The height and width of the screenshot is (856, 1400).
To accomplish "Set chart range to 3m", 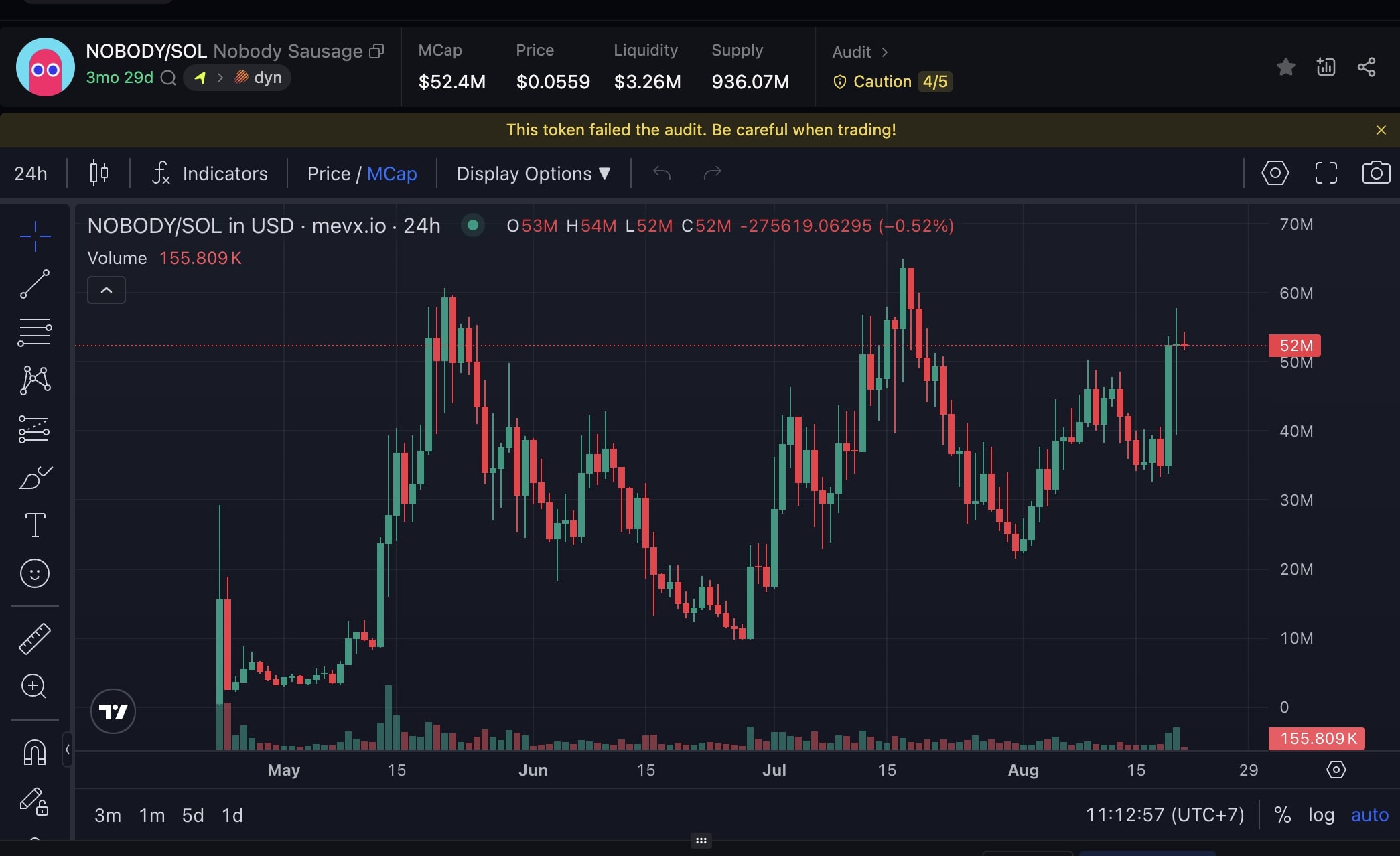I will point(108,815).
